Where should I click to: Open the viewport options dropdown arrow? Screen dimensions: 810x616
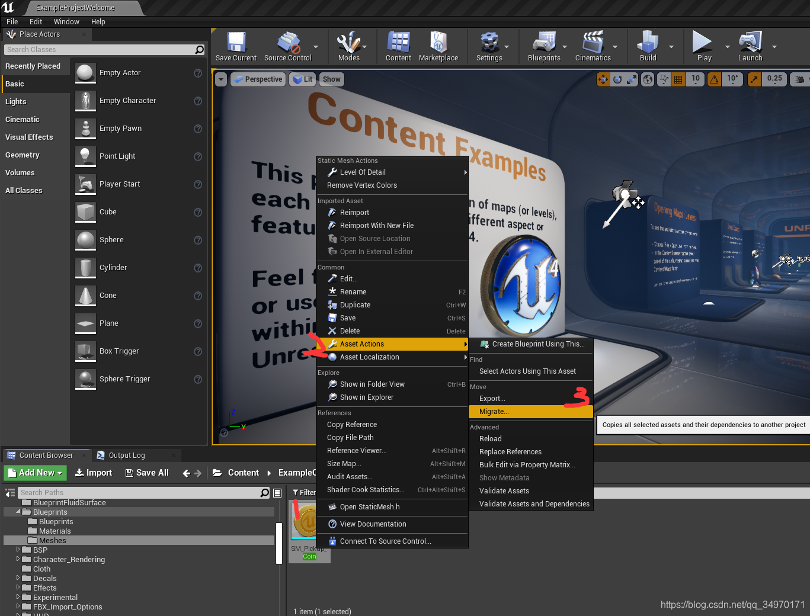tap(221, 79)
